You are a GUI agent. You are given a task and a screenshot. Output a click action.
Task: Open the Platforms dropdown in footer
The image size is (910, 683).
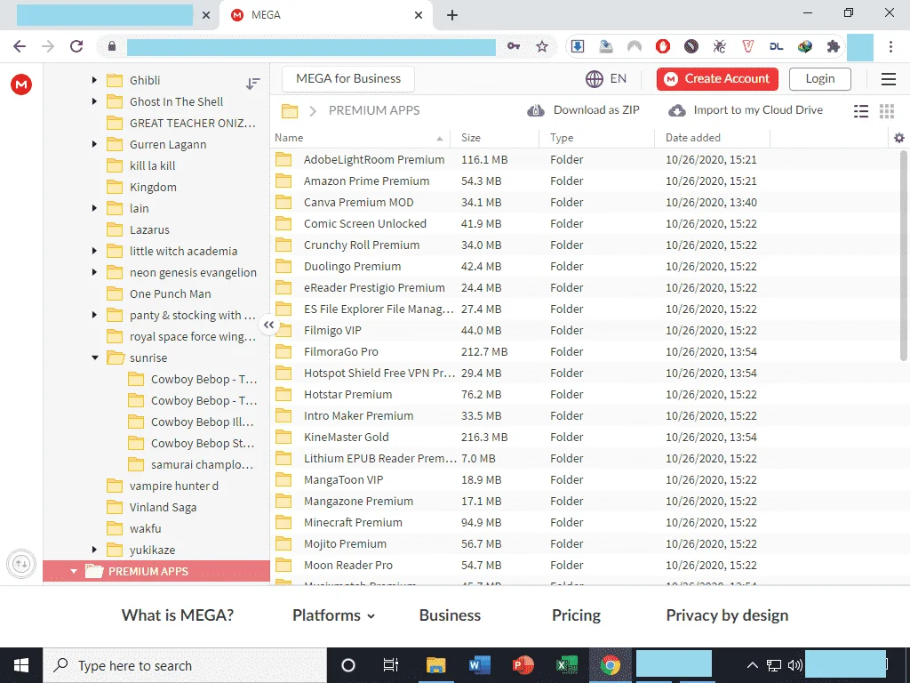(334, 615)
